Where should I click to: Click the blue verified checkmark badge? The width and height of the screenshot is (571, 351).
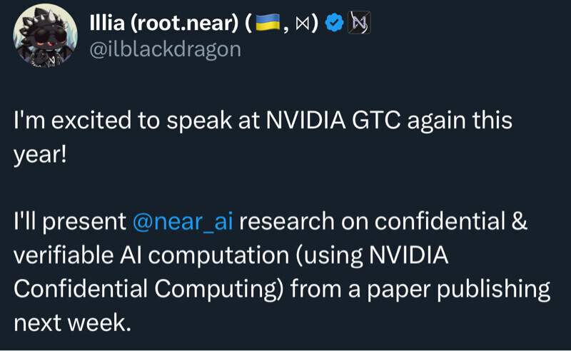(333, 24)
